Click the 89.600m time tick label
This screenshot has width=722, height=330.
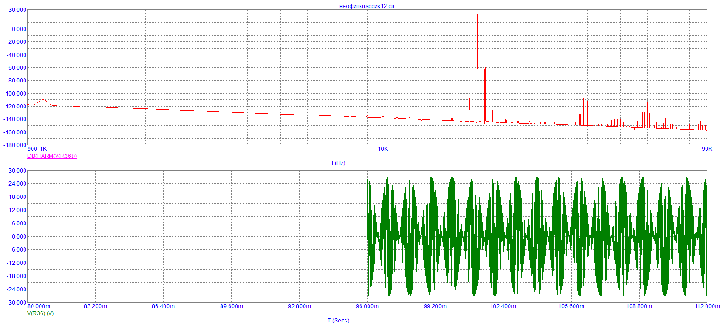click(x=231, y=306)
